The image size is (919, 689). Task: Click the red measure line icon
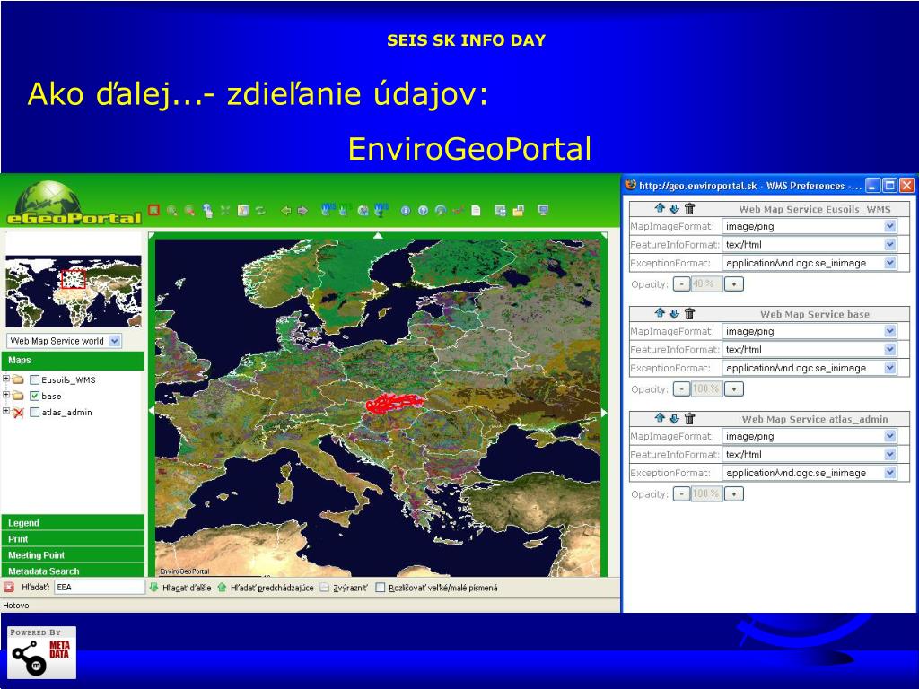coord(459,210)
